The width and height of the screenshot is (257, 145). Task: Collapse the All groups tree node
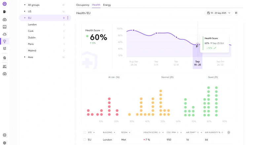coord(25,5)
